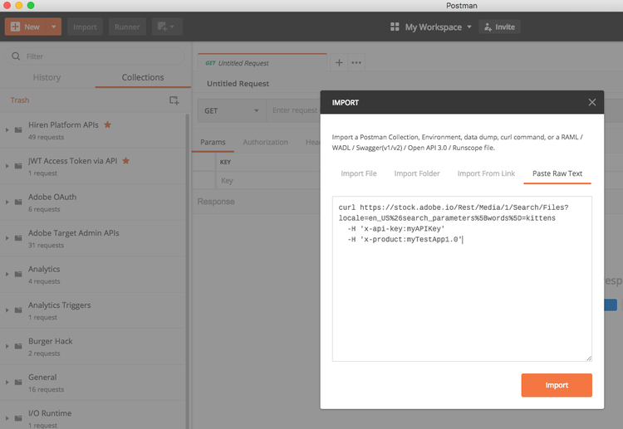This screenshot has width=623, height=429.
Task: Expand the Analytics collection
Action: point(7,274)
